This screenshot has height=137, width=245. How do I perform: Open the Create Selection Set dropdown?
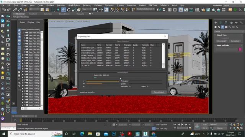[145, 9]
